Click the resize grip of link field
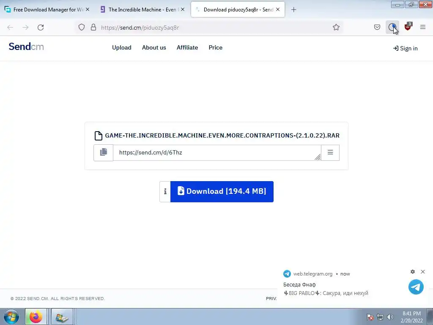433x325 pixels. pos(318,157)
